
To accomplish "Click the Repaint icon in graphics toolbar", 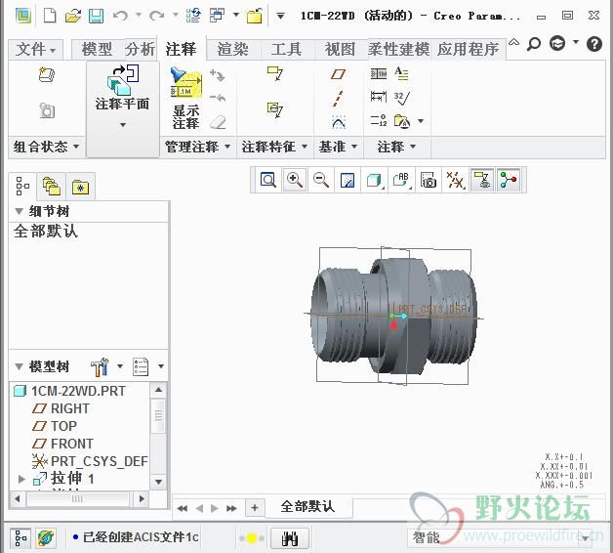I will click(x=347, y=181).
